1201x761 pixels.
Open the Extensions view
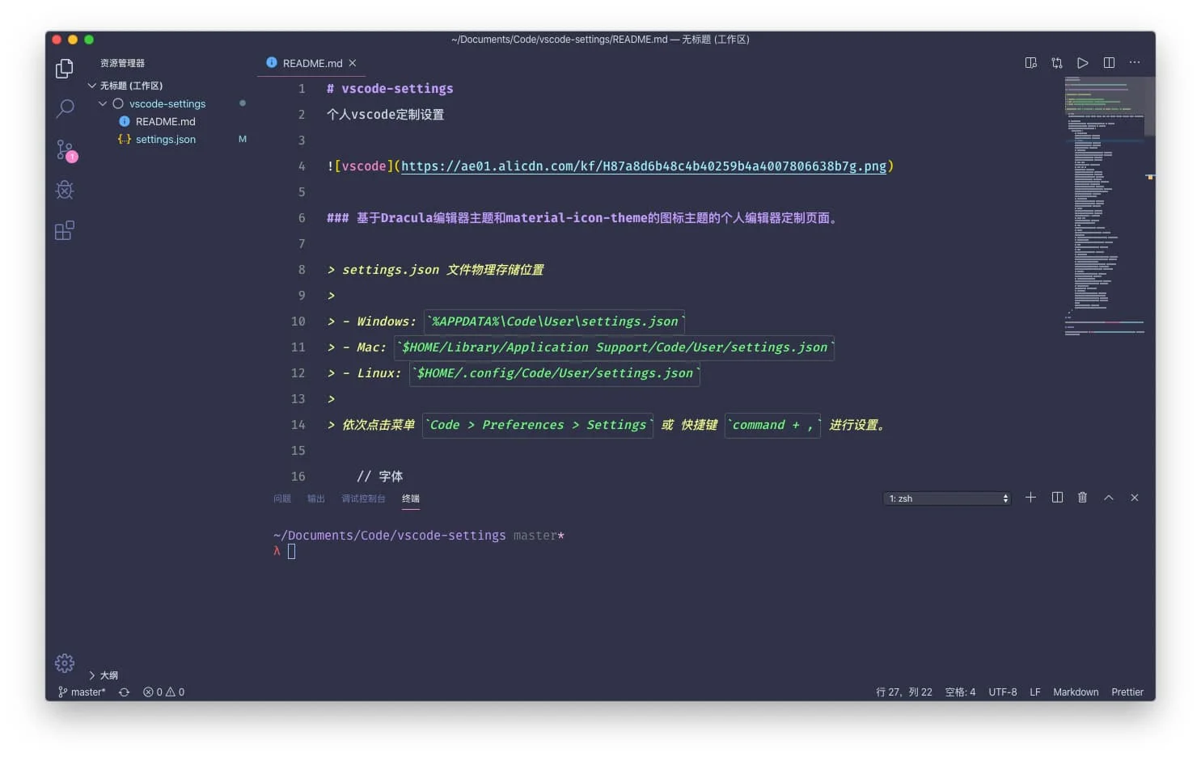[65, 231]
